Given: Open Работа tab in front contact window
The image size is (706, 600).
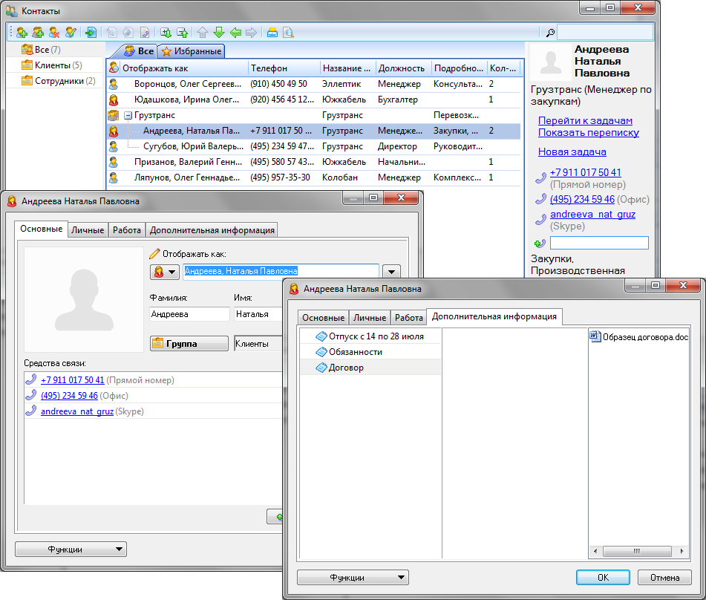Looking at the screenshot, I should pos(409,318).
